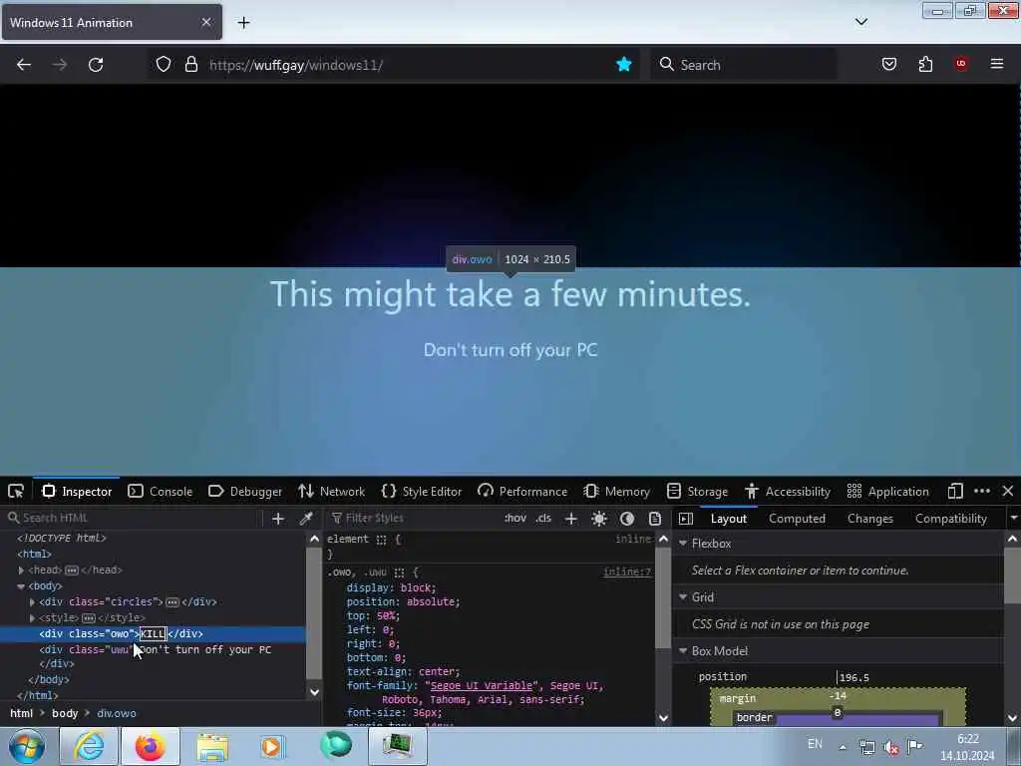The height and width of the screenshot is (766, 1021).
Task: Click the uBlock Origin extension icon
Action: [961, 63]
